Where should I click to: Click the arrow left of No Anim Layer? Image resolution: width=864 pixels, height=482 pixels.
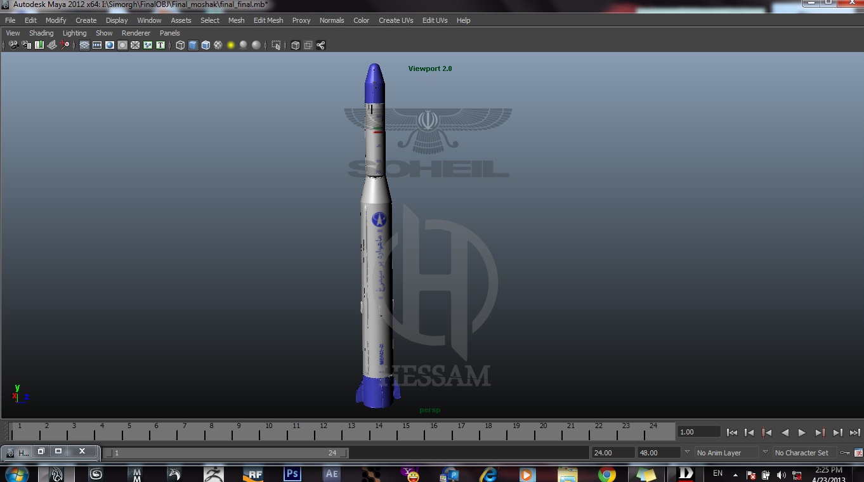tap(687, 452)
